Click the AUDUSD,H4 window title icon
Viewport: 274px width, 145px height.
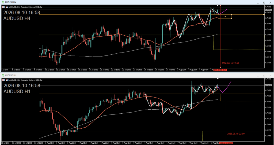coord(3,2)
